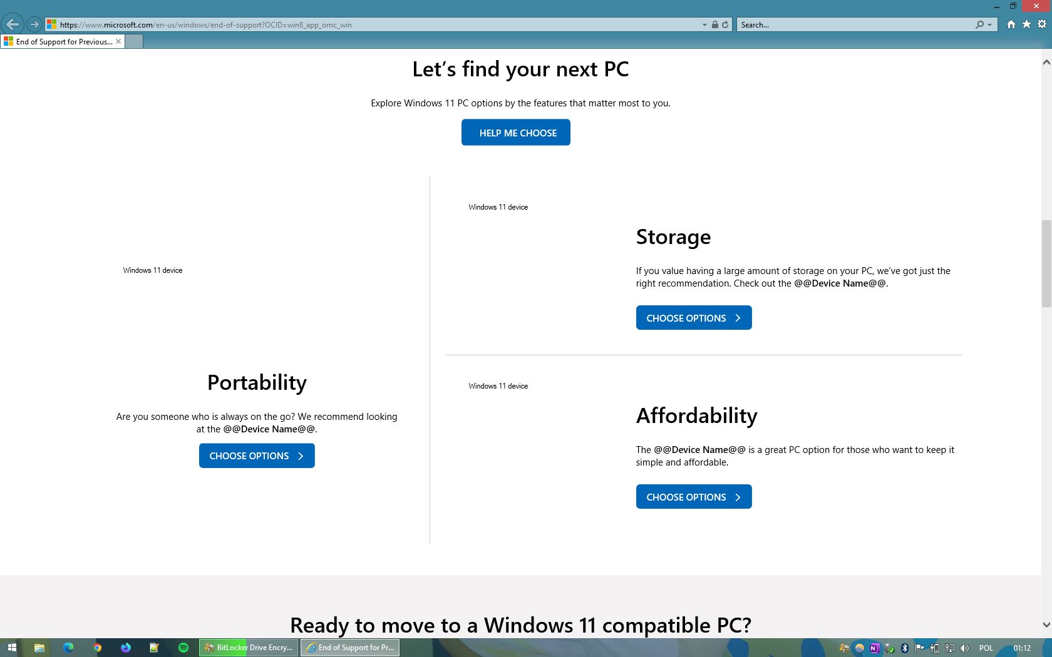Click the 'Let's find your next PC' heading

[520, 69]
